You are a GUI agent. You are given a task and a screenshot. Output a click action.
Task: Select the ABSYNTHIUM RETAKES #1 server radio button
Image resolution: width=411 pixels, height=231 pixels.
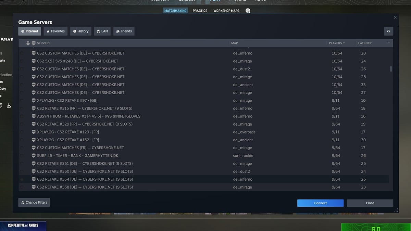[22, 116]
